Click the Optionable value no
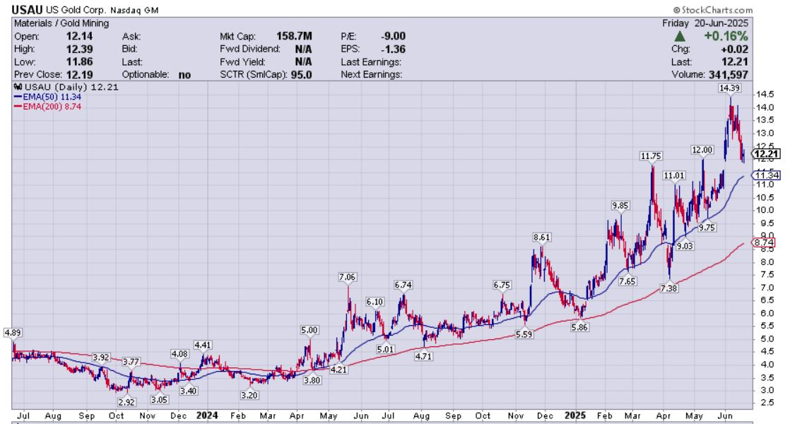790x424 pixels. coord(184,74)
